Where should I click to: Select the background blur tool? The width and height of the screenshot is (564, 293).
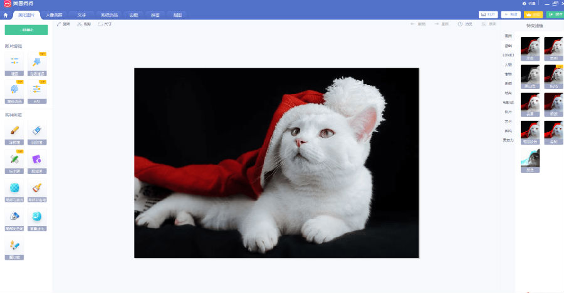37,219
